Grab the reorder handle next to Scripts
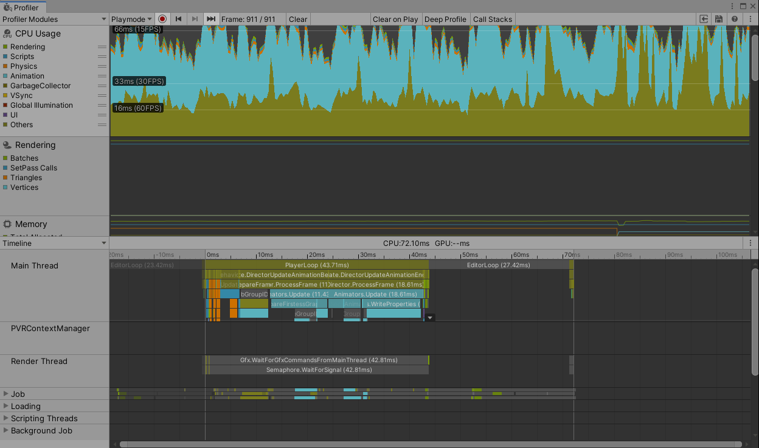Image resolution: width=759 pixels, height=448 pixels. 102,57
